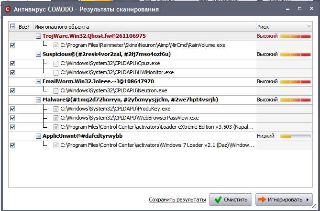The image size is (320, 211).
Task: Click green checkmark icon on Очистить button
Action: pos(218,200)
